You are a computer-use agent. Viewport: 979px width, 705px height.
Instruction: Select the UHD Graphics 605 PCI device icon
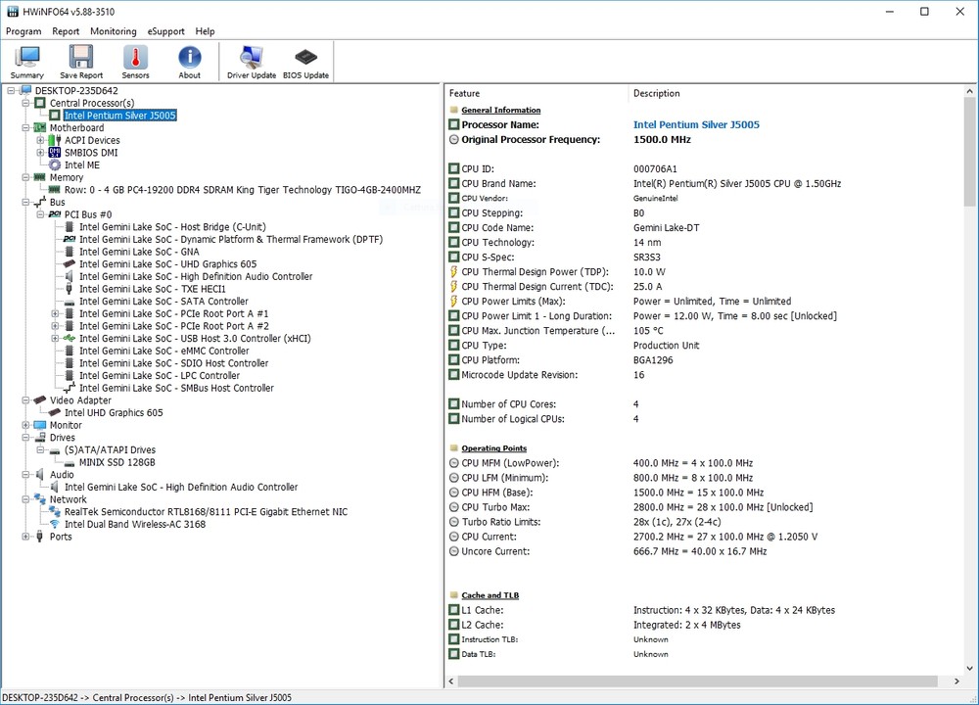[x=70, y=263]
